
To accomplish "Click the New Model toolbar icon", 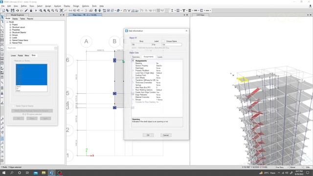I will pyautogui.click(x=3, y=10).
